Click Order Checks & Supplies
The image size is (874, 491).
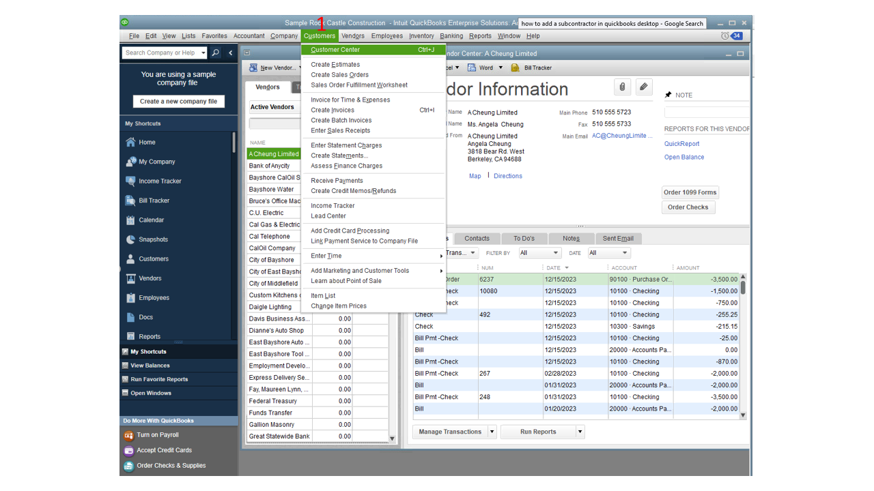171,466
